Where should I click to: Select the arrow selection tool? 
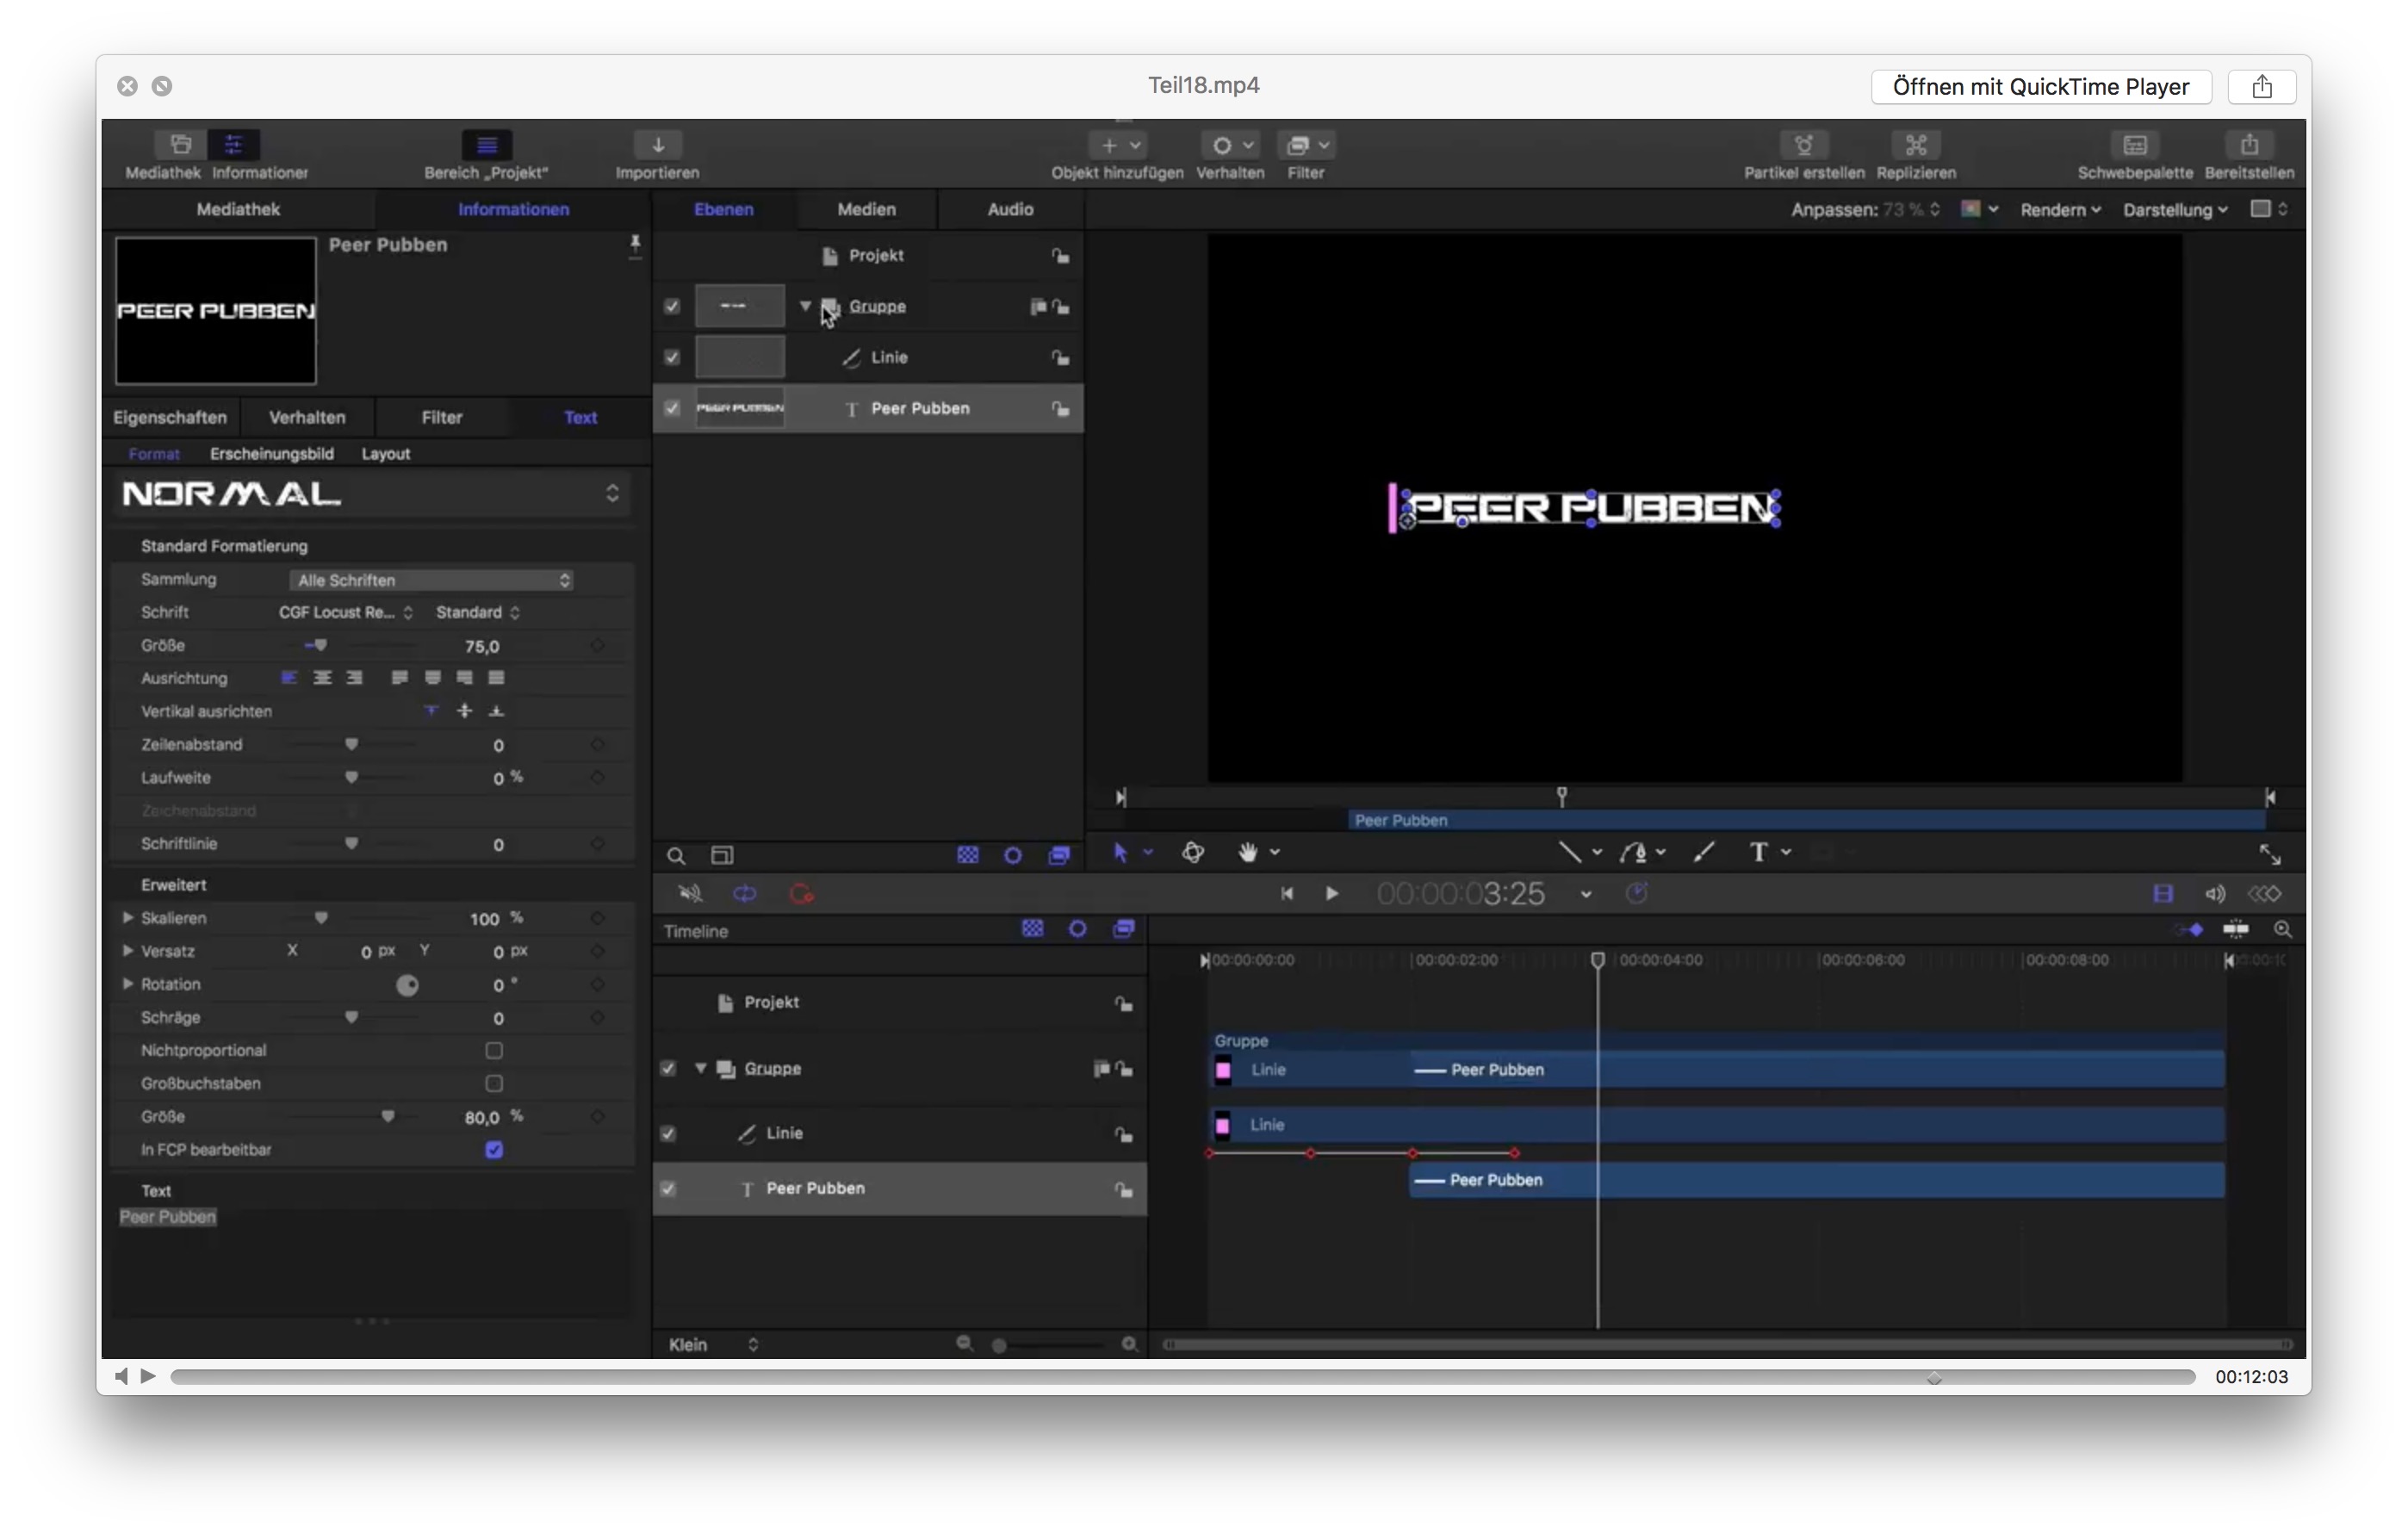pos(1120,852)
